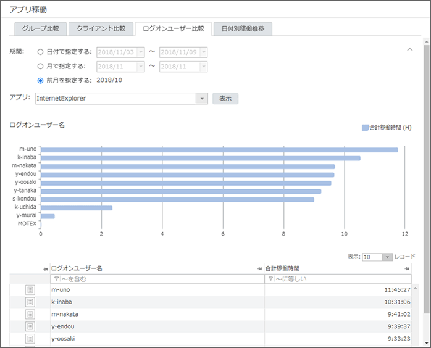Click the InternetExplorer app text field
Image resolution: width=431 pixels, height=348 pixels.
[x=115, y=99]
